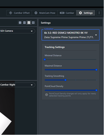Adjust the PointCloud Density slider handle

(x=96, y=90)
